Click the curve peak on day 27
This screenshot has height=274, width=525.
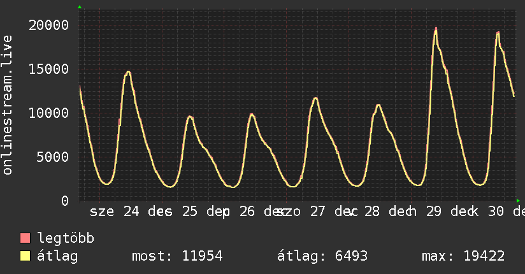pos(315,98)
